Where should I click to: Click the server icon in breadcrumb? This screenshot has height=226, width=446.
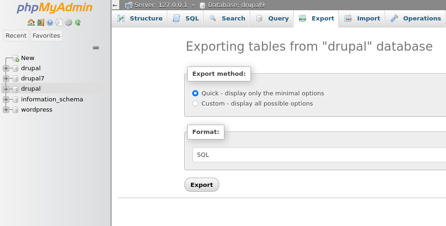[129, 5]
